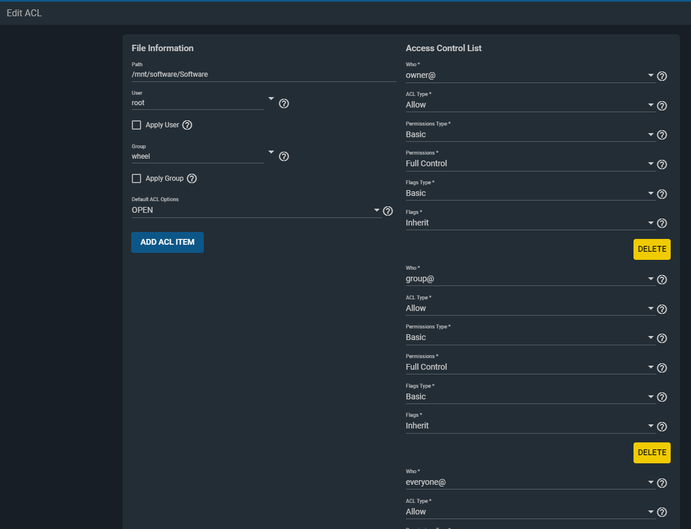This screenshot has width=691, height=529.
Task: Enable the Apply Group checkbox
Action: pos(136,178)
